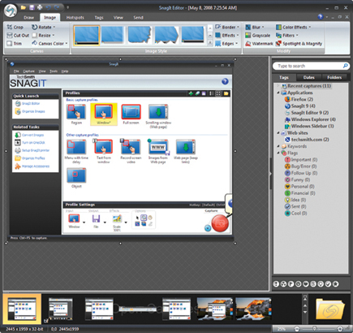Image resolution: width=353 pixels, height=333 pixels.
Task: Open the Edges dropdown
Action: click(226, 43)
